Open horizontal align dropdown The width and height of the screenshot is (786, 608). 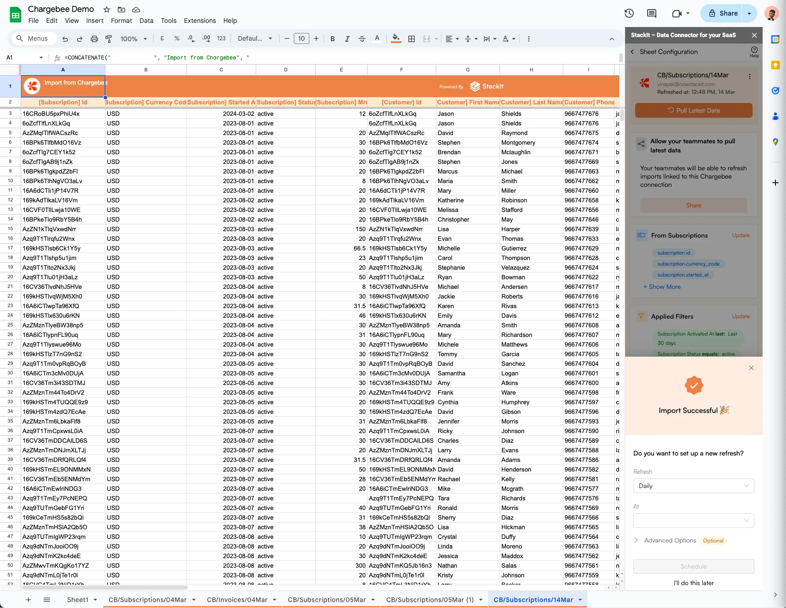coord(452,39)
